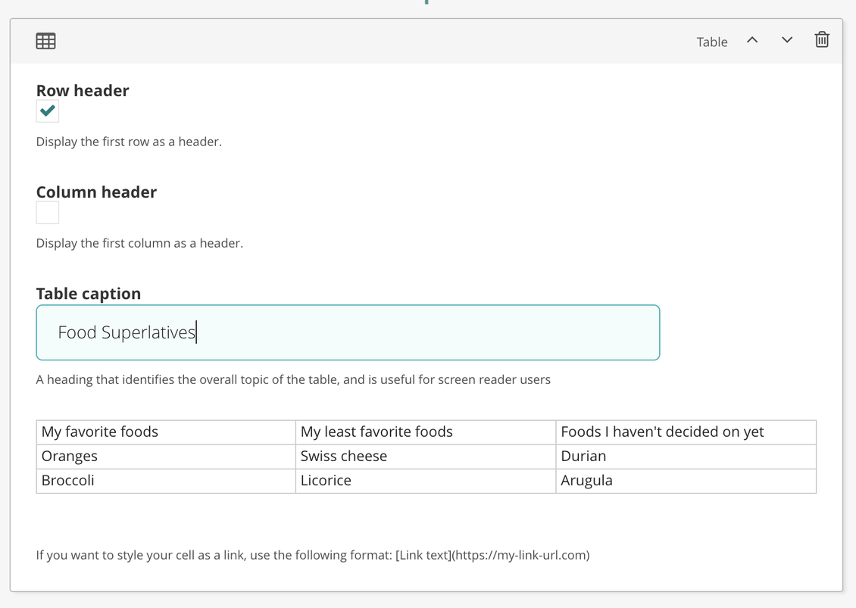Move the Table block down
The width and height of the screenshot is (856, 608).
point(786,40)
